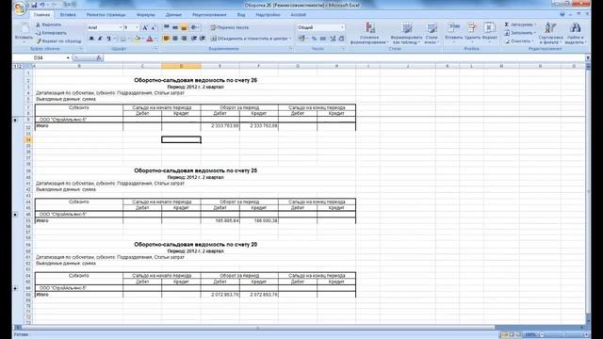Switch to the Рецензирование tab
603x339 pixels.
209,15
